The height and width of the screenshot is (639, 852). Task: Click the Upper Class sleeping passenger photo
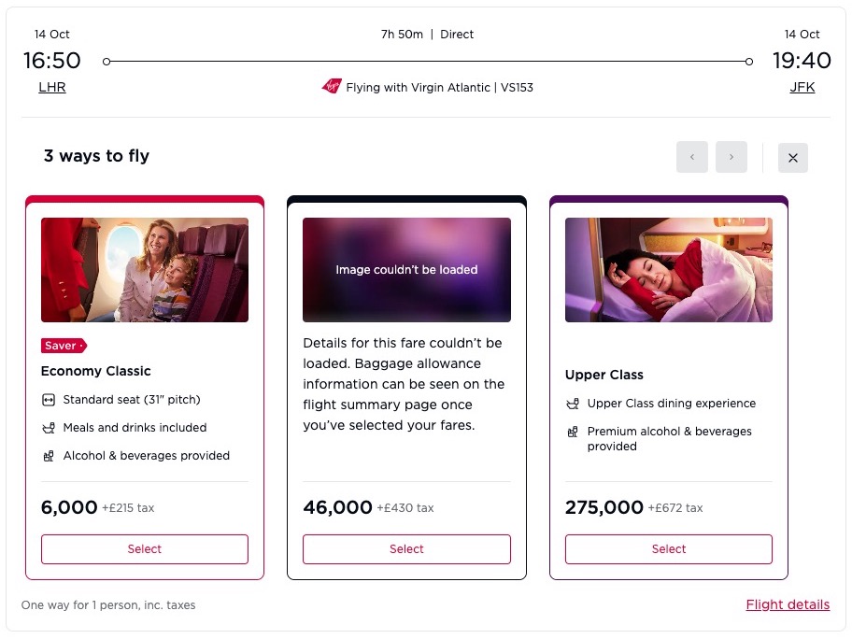[669, 270]
